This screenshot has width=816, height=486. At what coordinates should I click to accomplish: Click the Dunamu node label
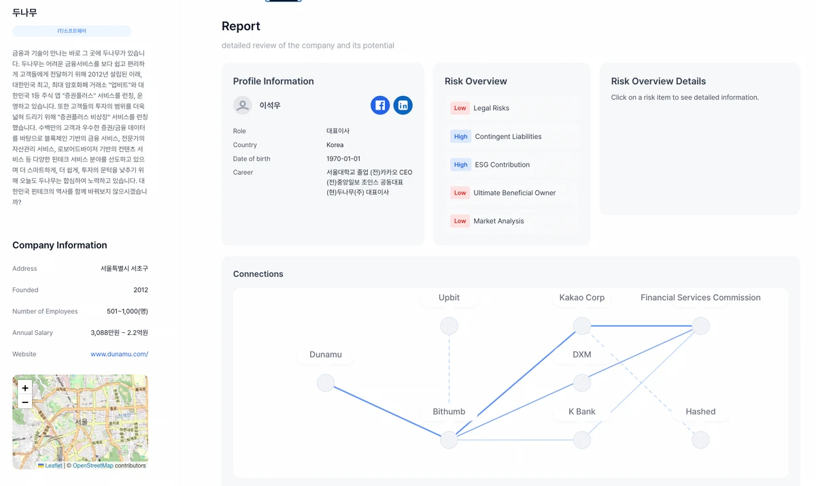click(x=326, y=355)
